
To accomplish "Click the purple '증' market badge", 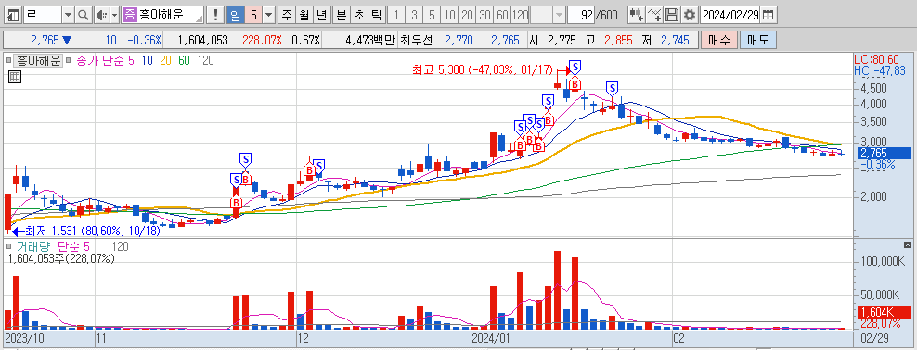I will tap(129, 15).
